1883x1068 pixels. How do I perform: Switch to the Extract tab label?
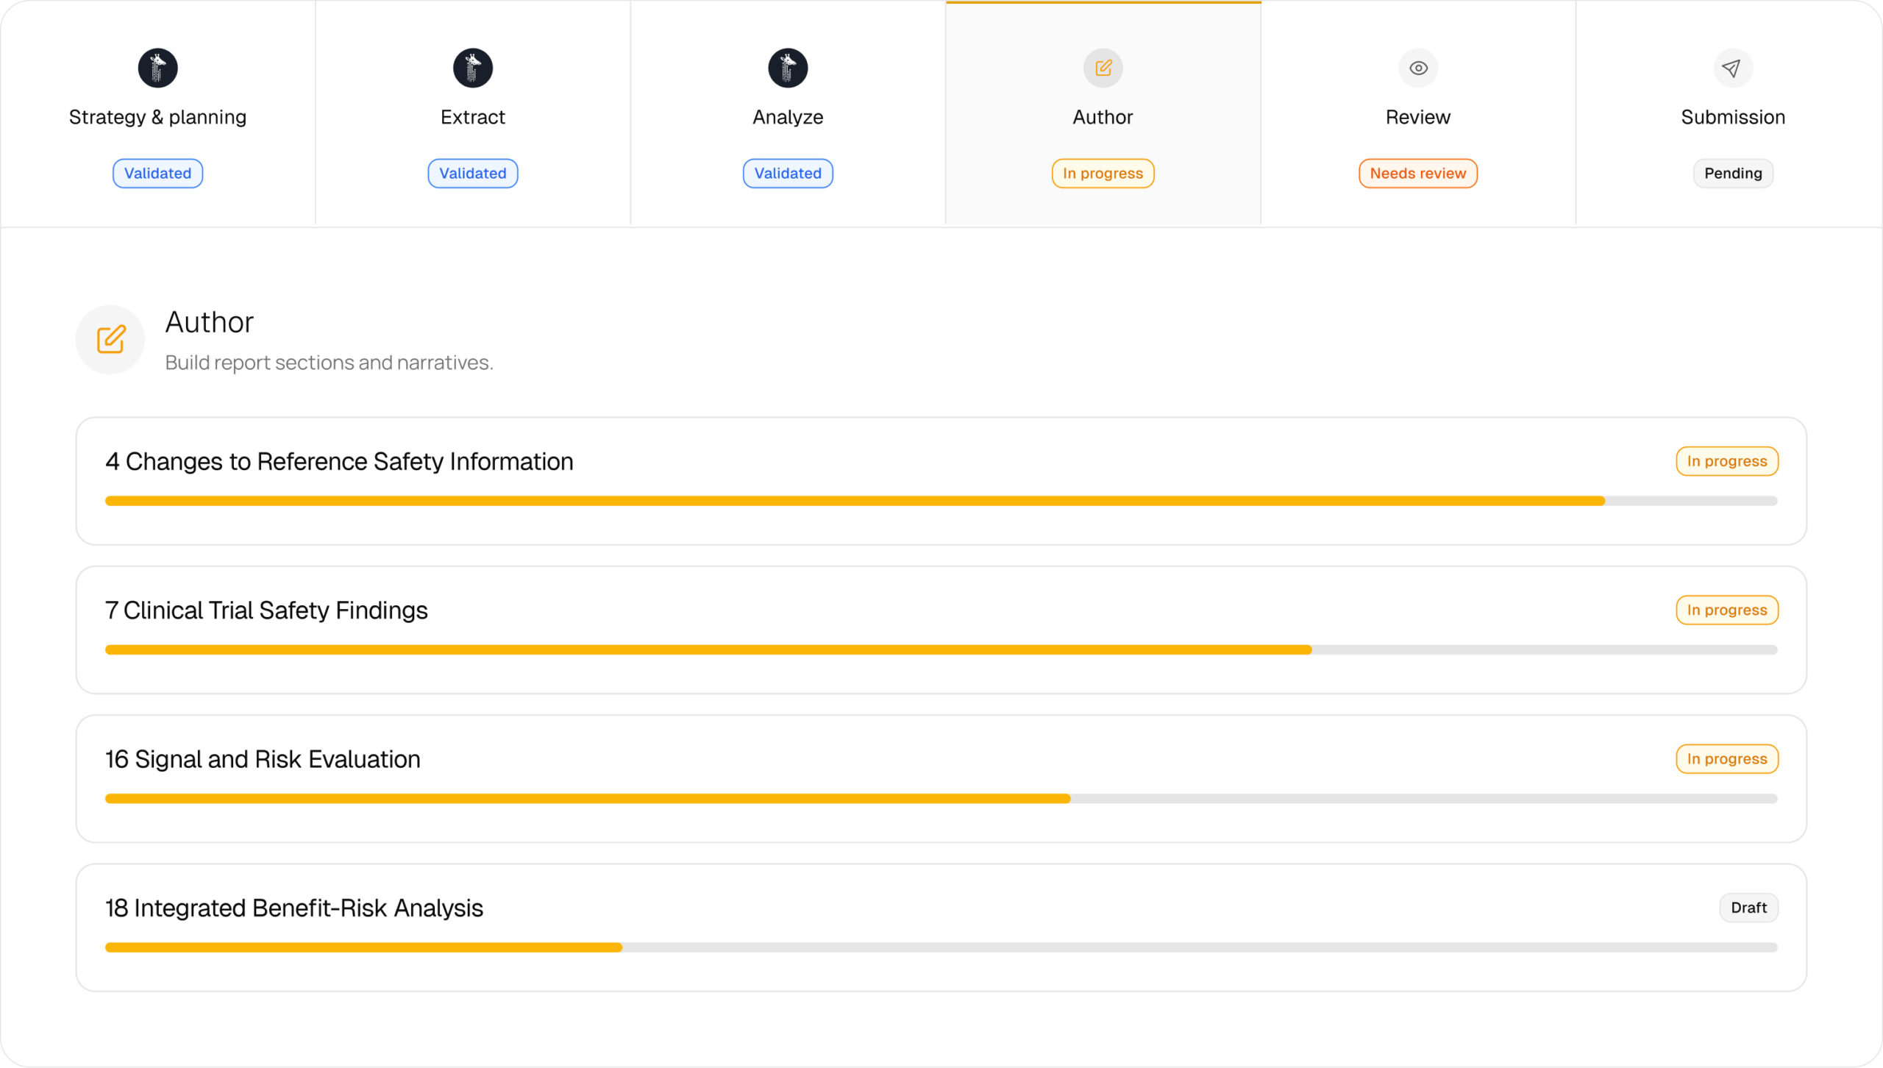click(x=473, y=117)
